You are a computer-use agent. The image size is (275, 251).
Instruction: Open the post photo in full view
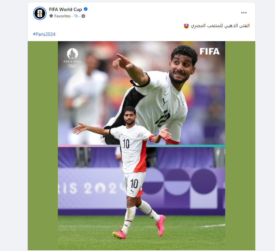tap(142, 146)
